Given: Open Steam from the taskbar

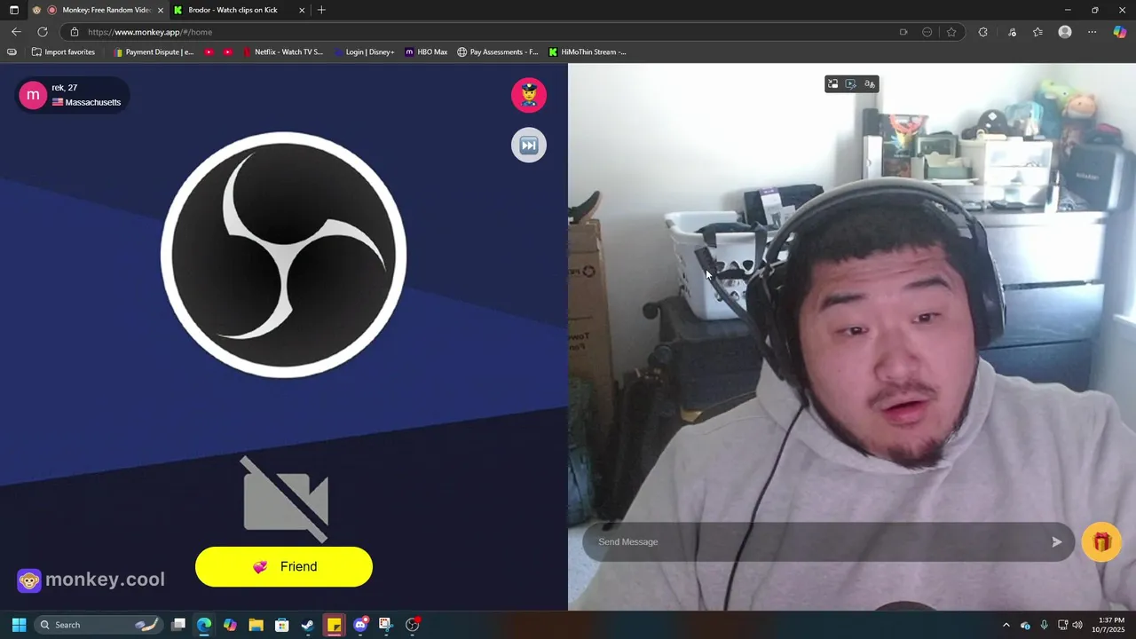Looking at the screenshot, I should (308, 625).
